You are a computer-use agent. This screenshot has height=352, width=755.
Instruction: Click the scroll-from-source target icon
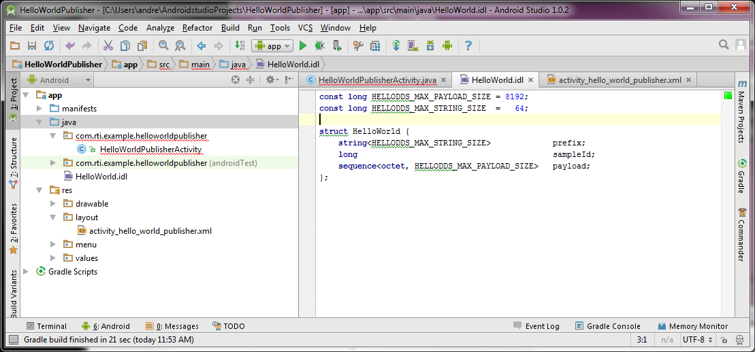(236, 80)
